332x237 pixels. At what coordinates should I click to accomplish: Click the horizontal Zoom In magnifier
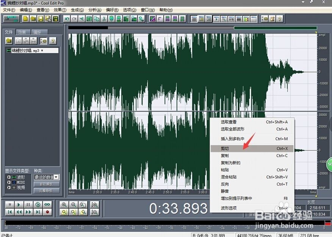pos(64,205)
